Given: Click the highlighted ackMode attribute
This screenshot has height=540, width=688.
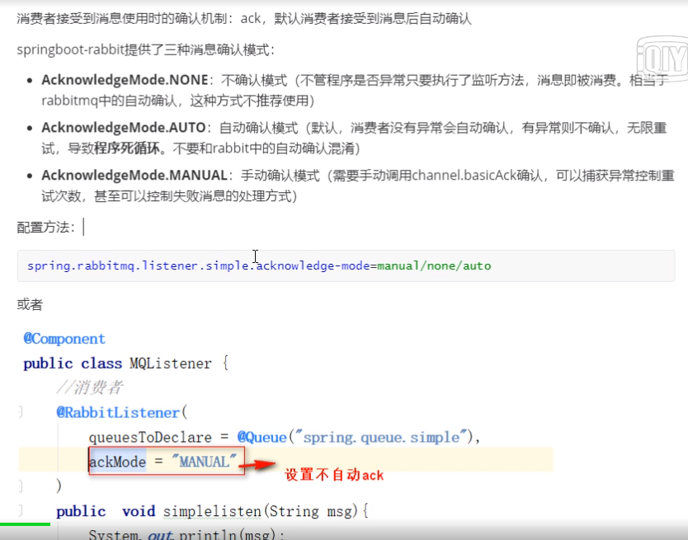Looking at the screenshot, I should pos(118,462).
